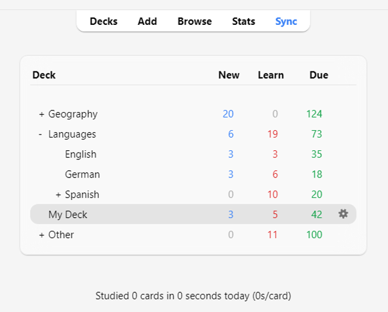Expand the Other deck
The height and width of the screenshot is (312, 388).
[x=42, y=235]
